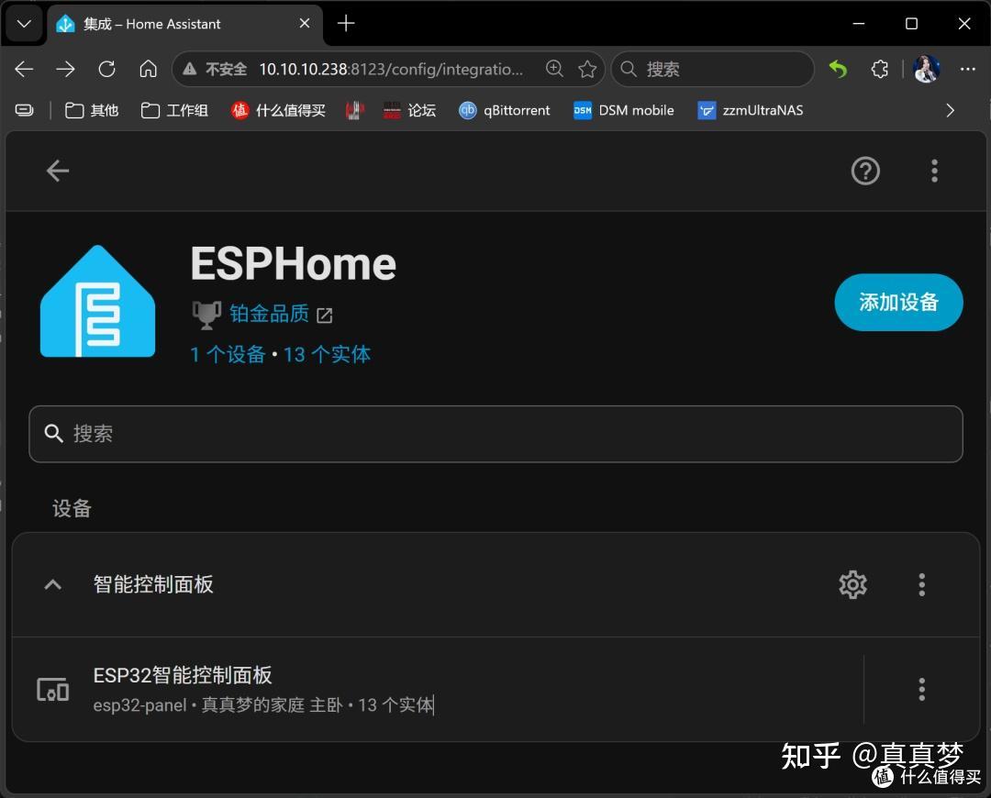Screen dimensions: 991x798
Task: Open the integration page overflow menu
Action: (x=934, y=172)
